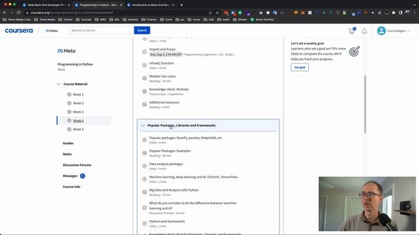Open the Week 4 link

coord(79,121)
